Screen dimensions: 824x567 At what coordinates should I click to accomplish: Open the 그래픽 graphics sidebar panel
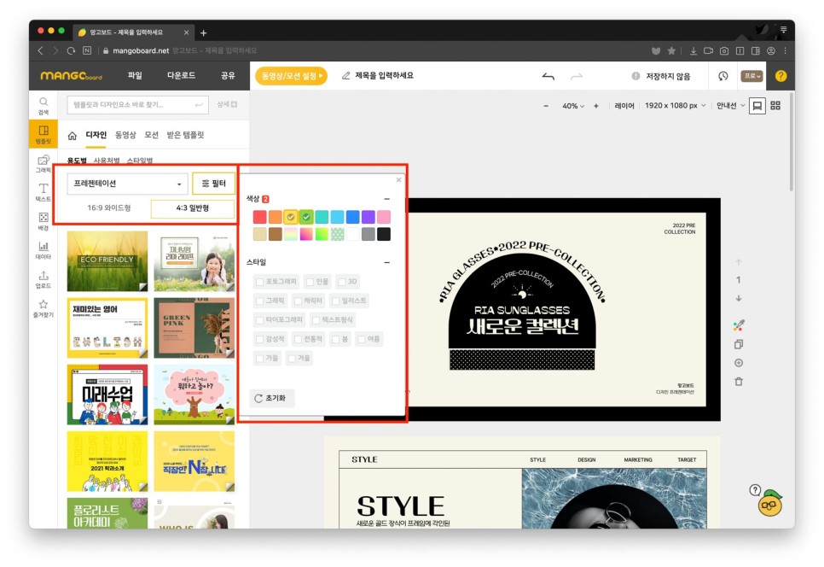44,164
